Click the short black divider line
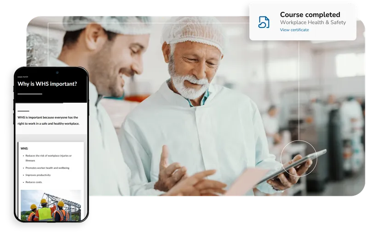This screenshot has height=237, width=368. coord(23,111)
